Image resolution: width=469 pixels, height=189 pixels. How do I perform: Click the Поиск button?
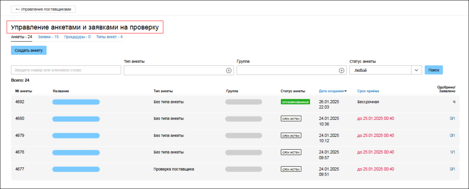433,70
